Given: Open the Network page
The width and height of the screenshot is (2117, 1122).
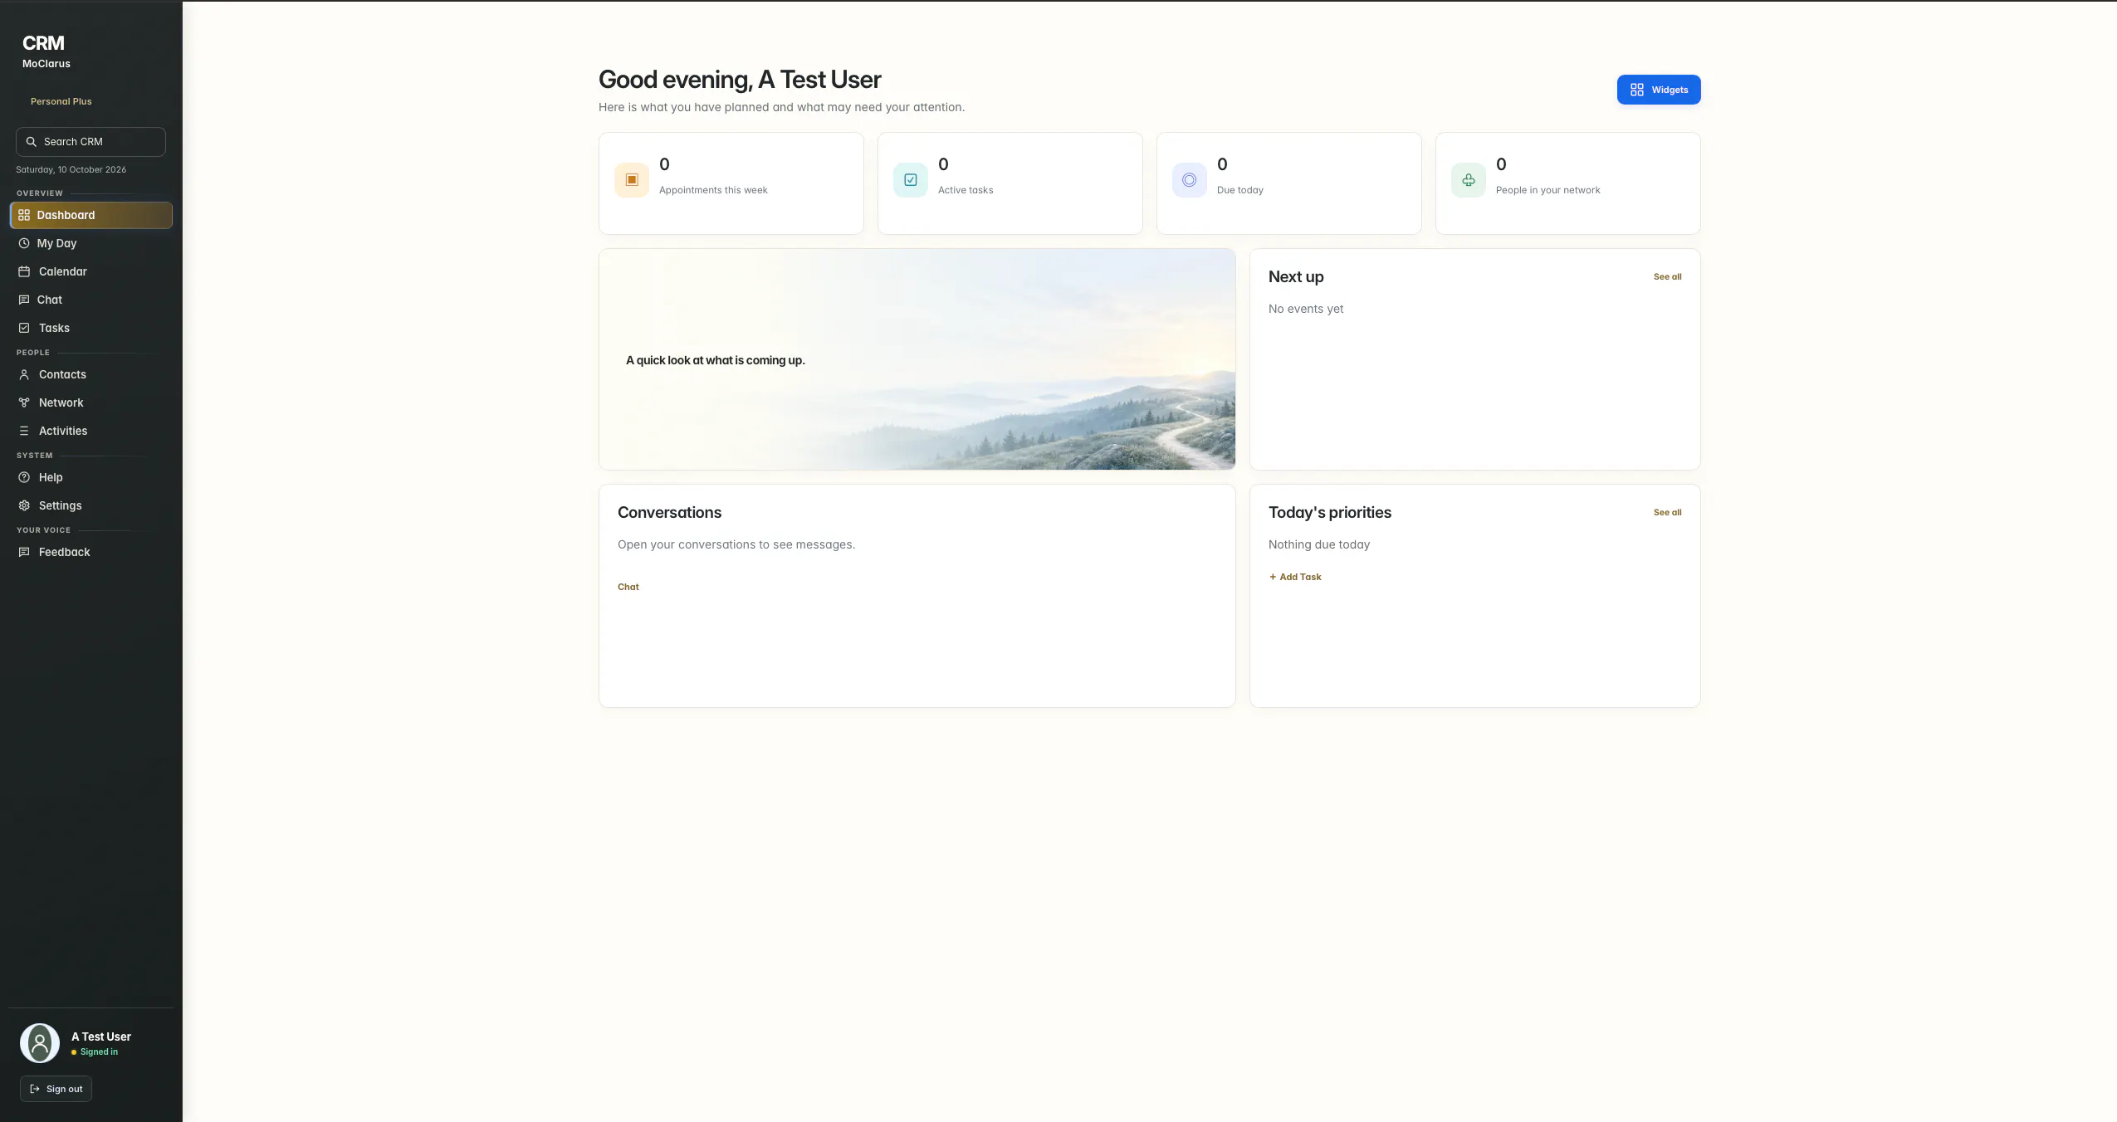Looking at the screenshot, I should click(x=91, y=402).
